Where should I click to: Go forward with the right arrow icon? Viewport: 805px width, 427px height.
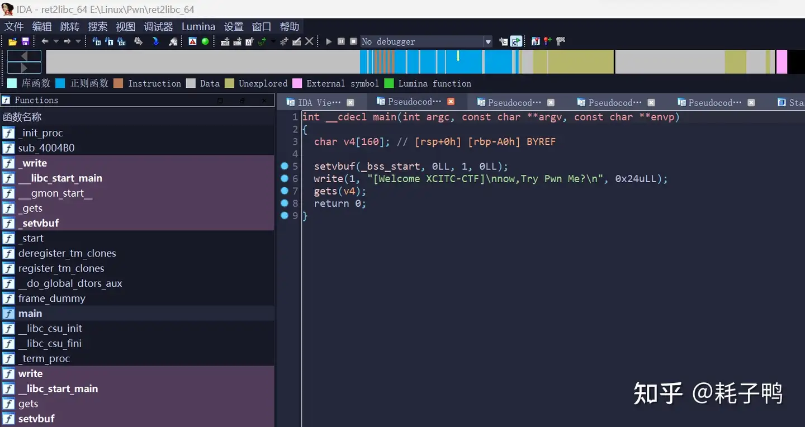click(x=67, y=41)
